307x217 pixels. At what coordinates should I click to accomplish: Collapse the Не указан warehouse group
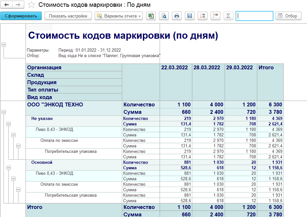(x=9, y=124)
